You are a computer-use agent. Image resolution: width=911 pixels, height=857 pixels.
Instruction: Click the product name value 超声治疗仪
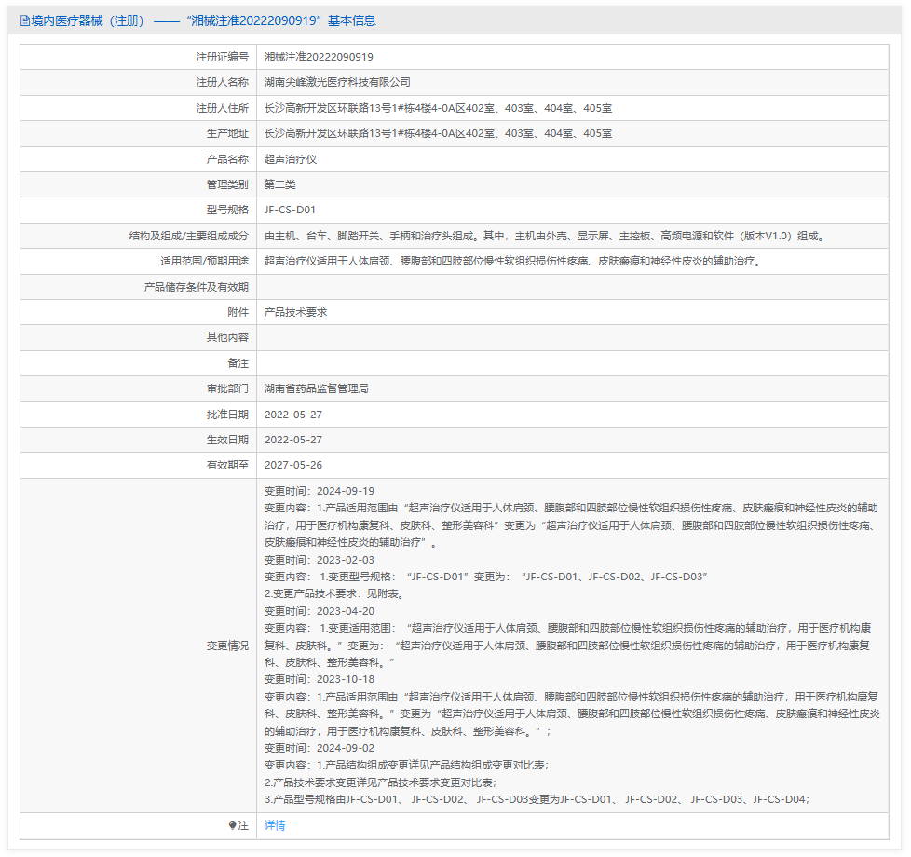pos(291,159)
